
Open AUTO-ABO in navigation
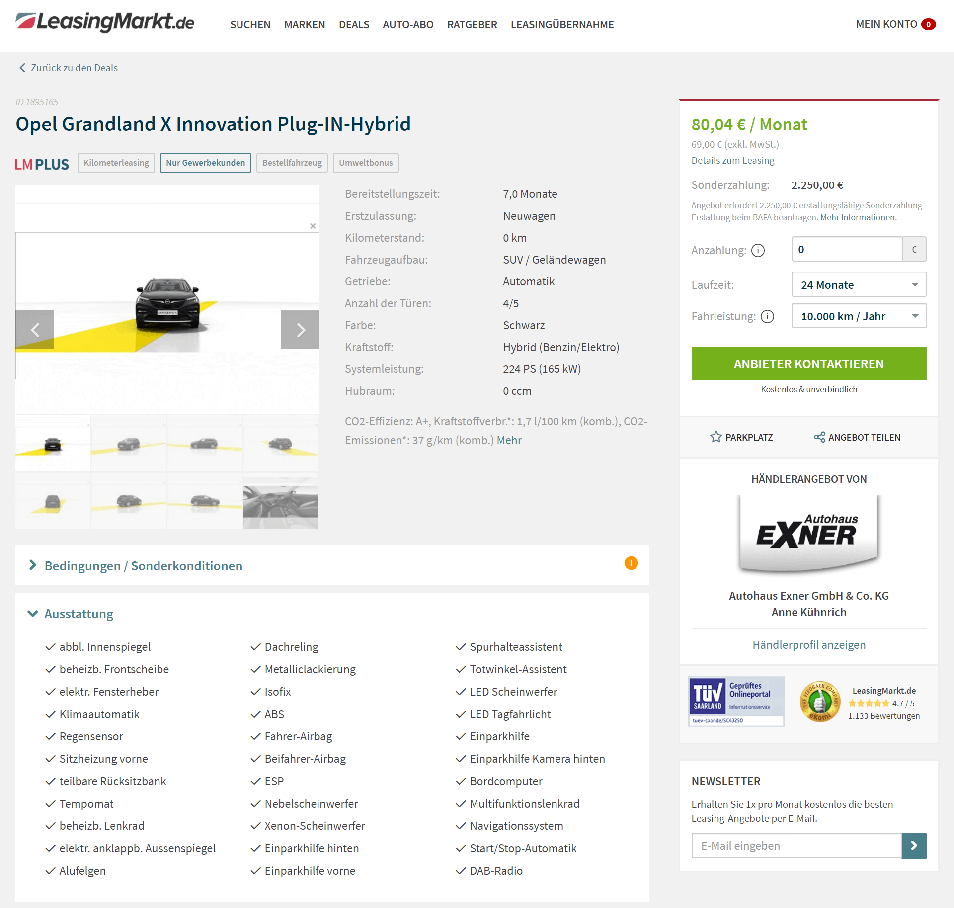[x=408, y=24]
